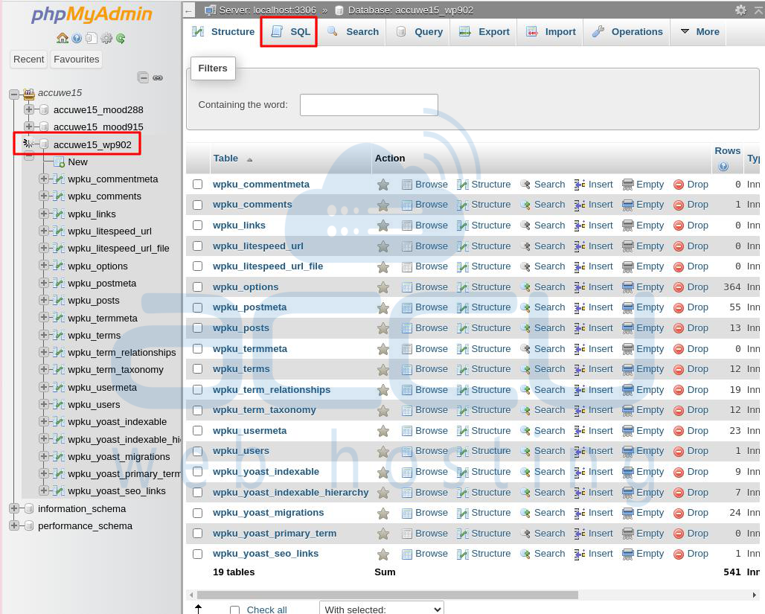Open the navigation panel settings gear icon
765x614 pixels.
(x=106, y=38)
